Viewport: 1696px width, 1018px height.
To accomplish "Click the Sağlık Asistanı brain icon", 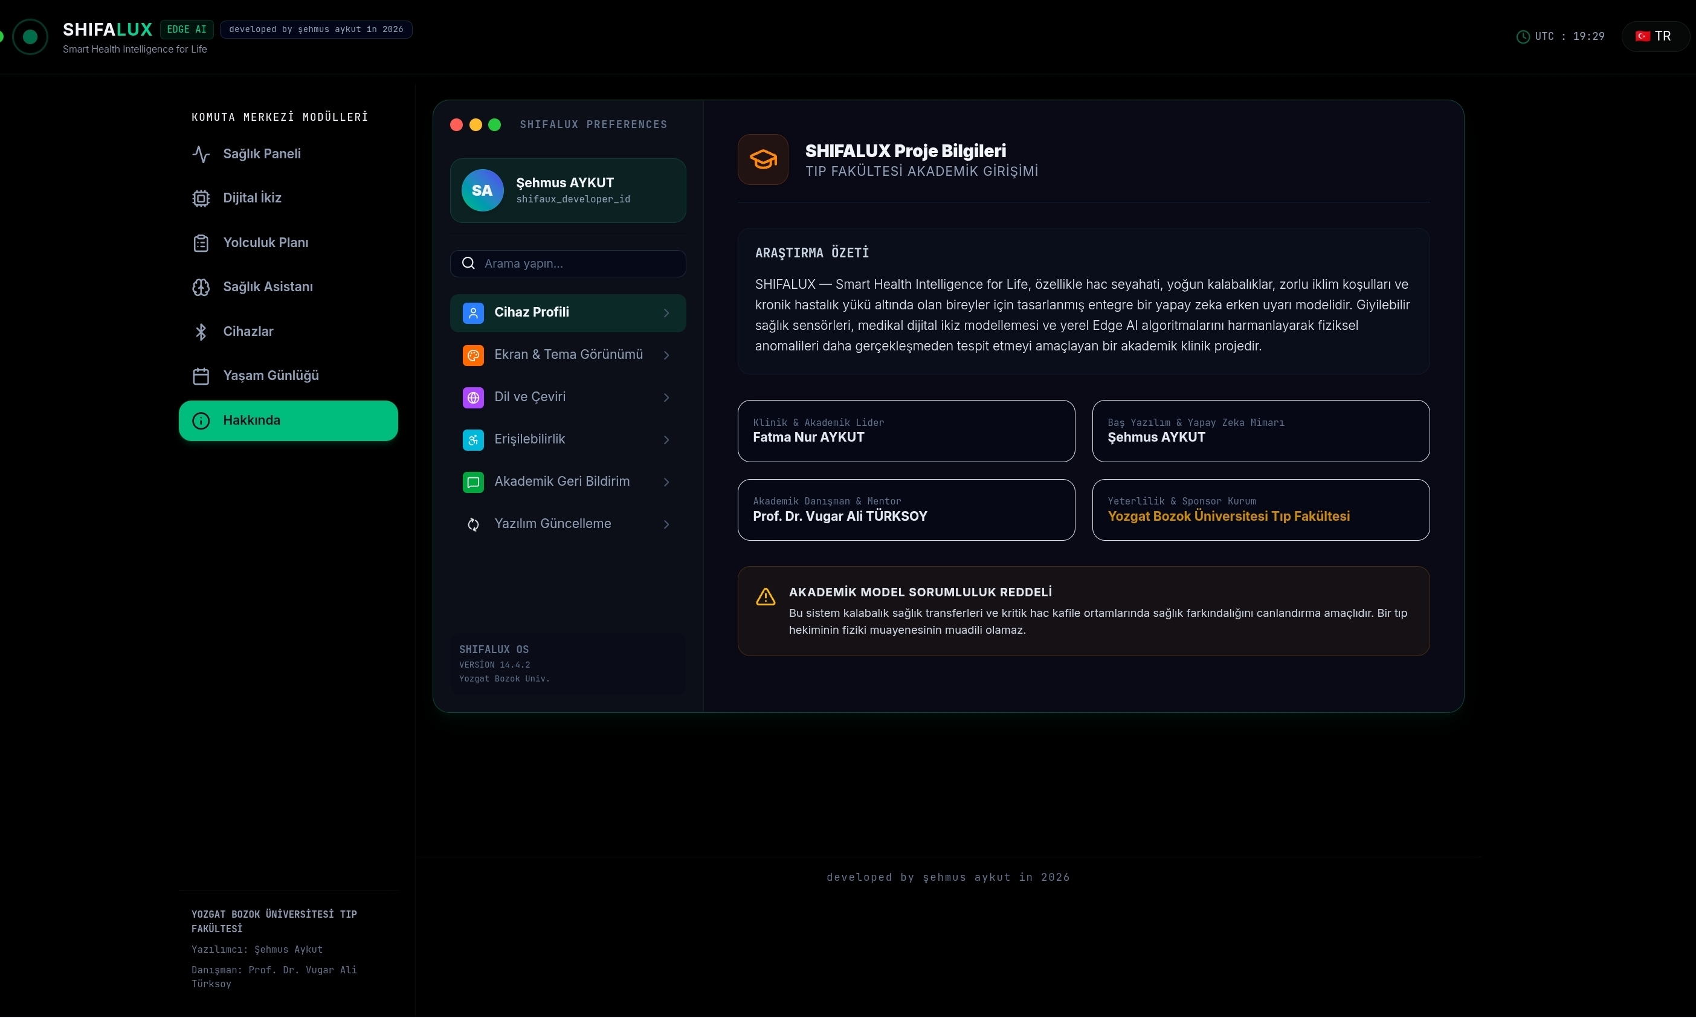I will (x=201, y=288).
